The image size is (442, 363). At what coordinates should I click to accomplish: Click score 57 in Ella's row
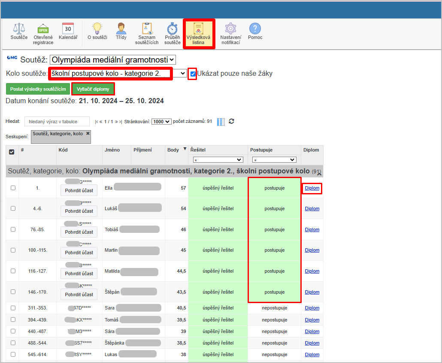tap(183, 188)
